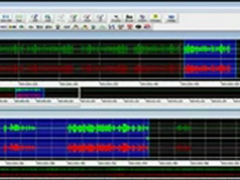The height and width of the screenshot is (180, 240).
Task: Click the zoom All magnifier button
Action: tap(35, 18)
